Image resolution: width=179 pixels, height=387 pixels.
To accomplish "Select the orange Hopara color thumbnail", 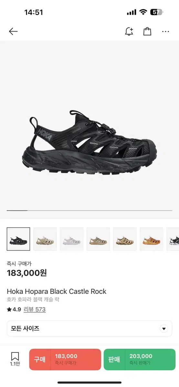I will click(152, 239).
